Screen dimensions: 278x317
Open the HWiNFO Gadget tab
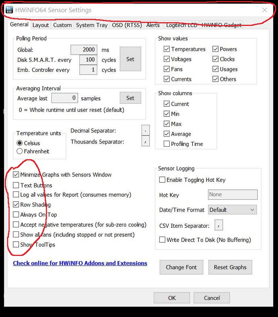221,25
